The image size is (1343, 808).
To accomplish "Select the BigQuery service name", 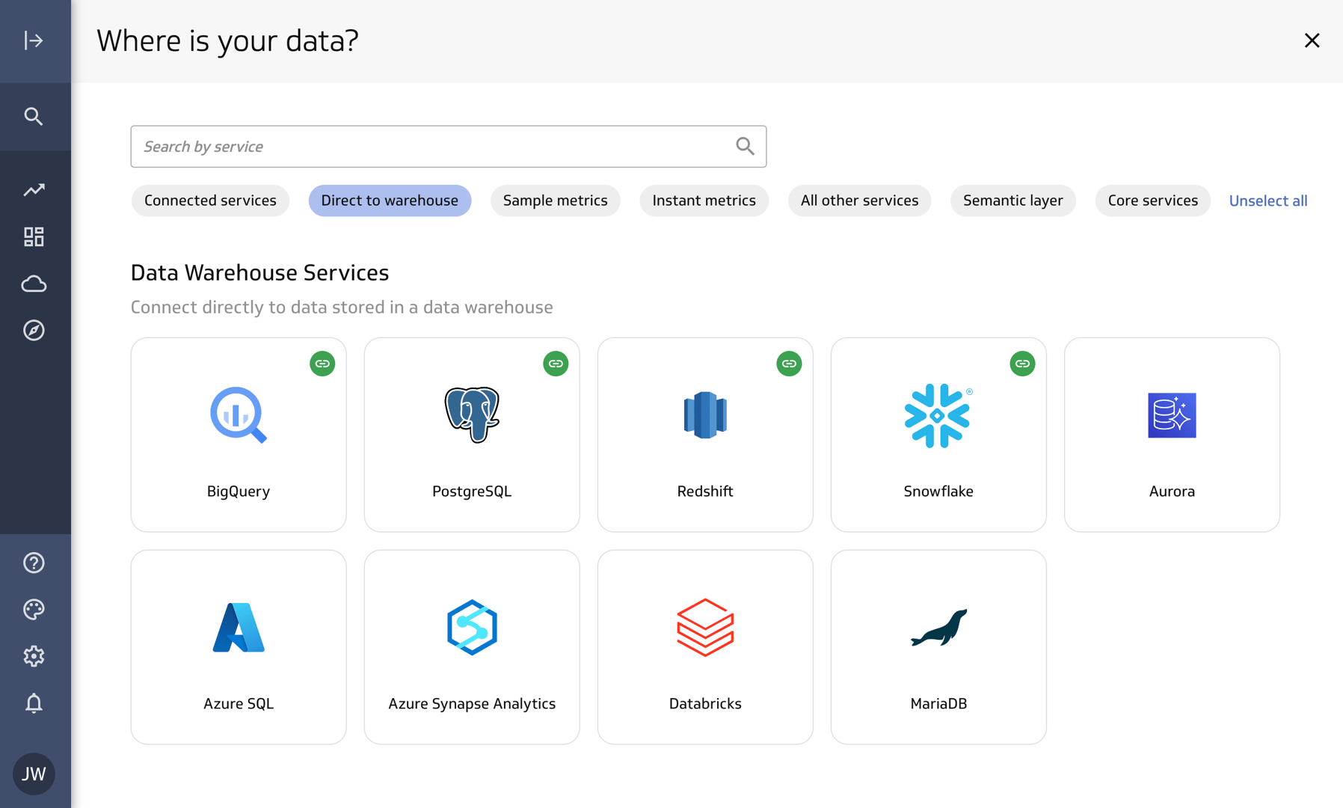I will 239,492.
